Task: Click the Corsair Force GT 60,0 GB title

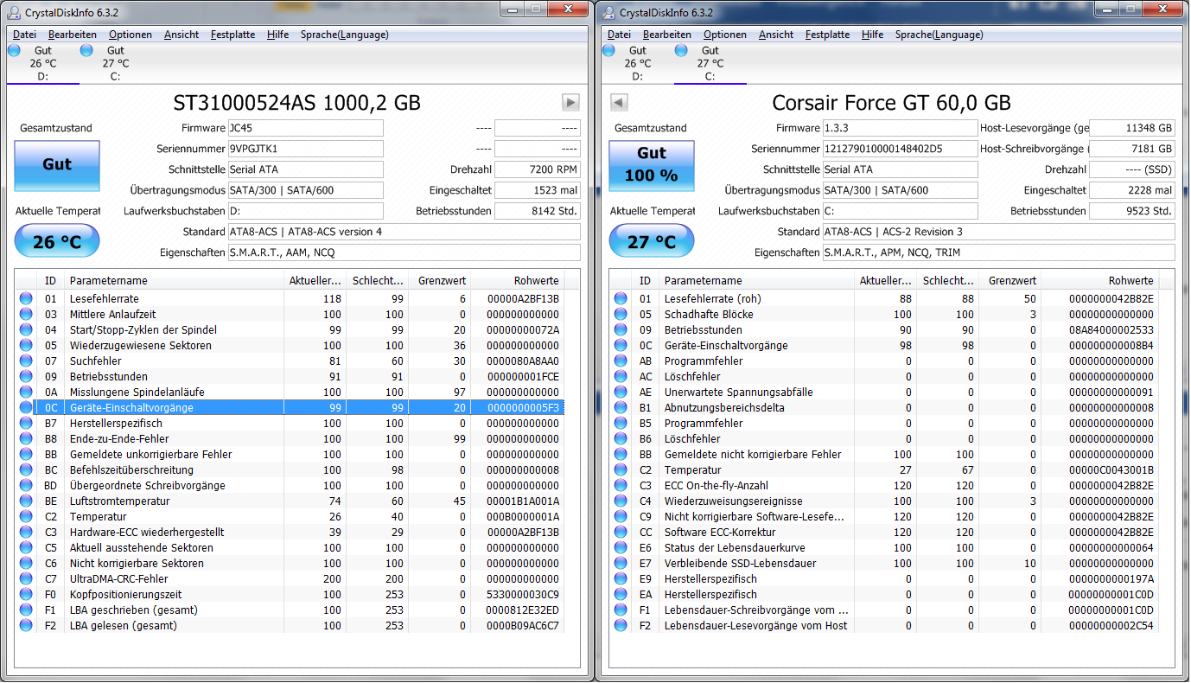Action: (891, 103)
